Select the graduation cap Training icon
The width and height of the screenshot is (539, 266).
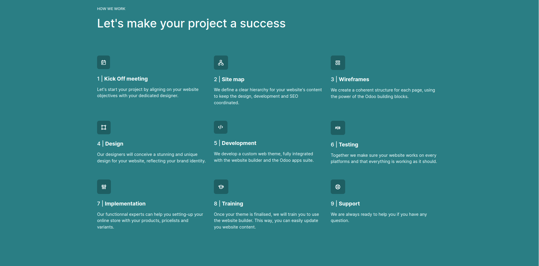[x=221, y=187]
